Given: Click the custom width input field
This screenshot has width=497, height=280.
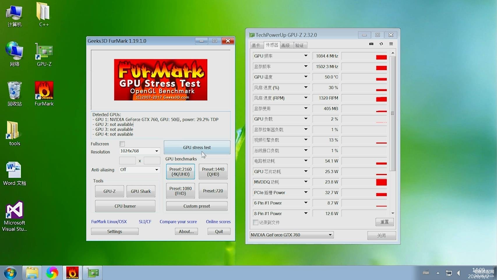Looking at the screenshot, I should pos(127,160).
